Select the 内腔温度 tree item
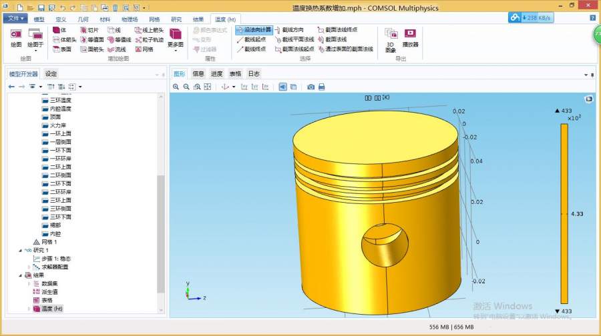601x336 pixels. click(56, 109)
